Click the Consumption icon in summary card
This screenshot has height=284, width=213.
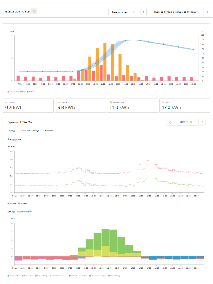click(111, 102)
